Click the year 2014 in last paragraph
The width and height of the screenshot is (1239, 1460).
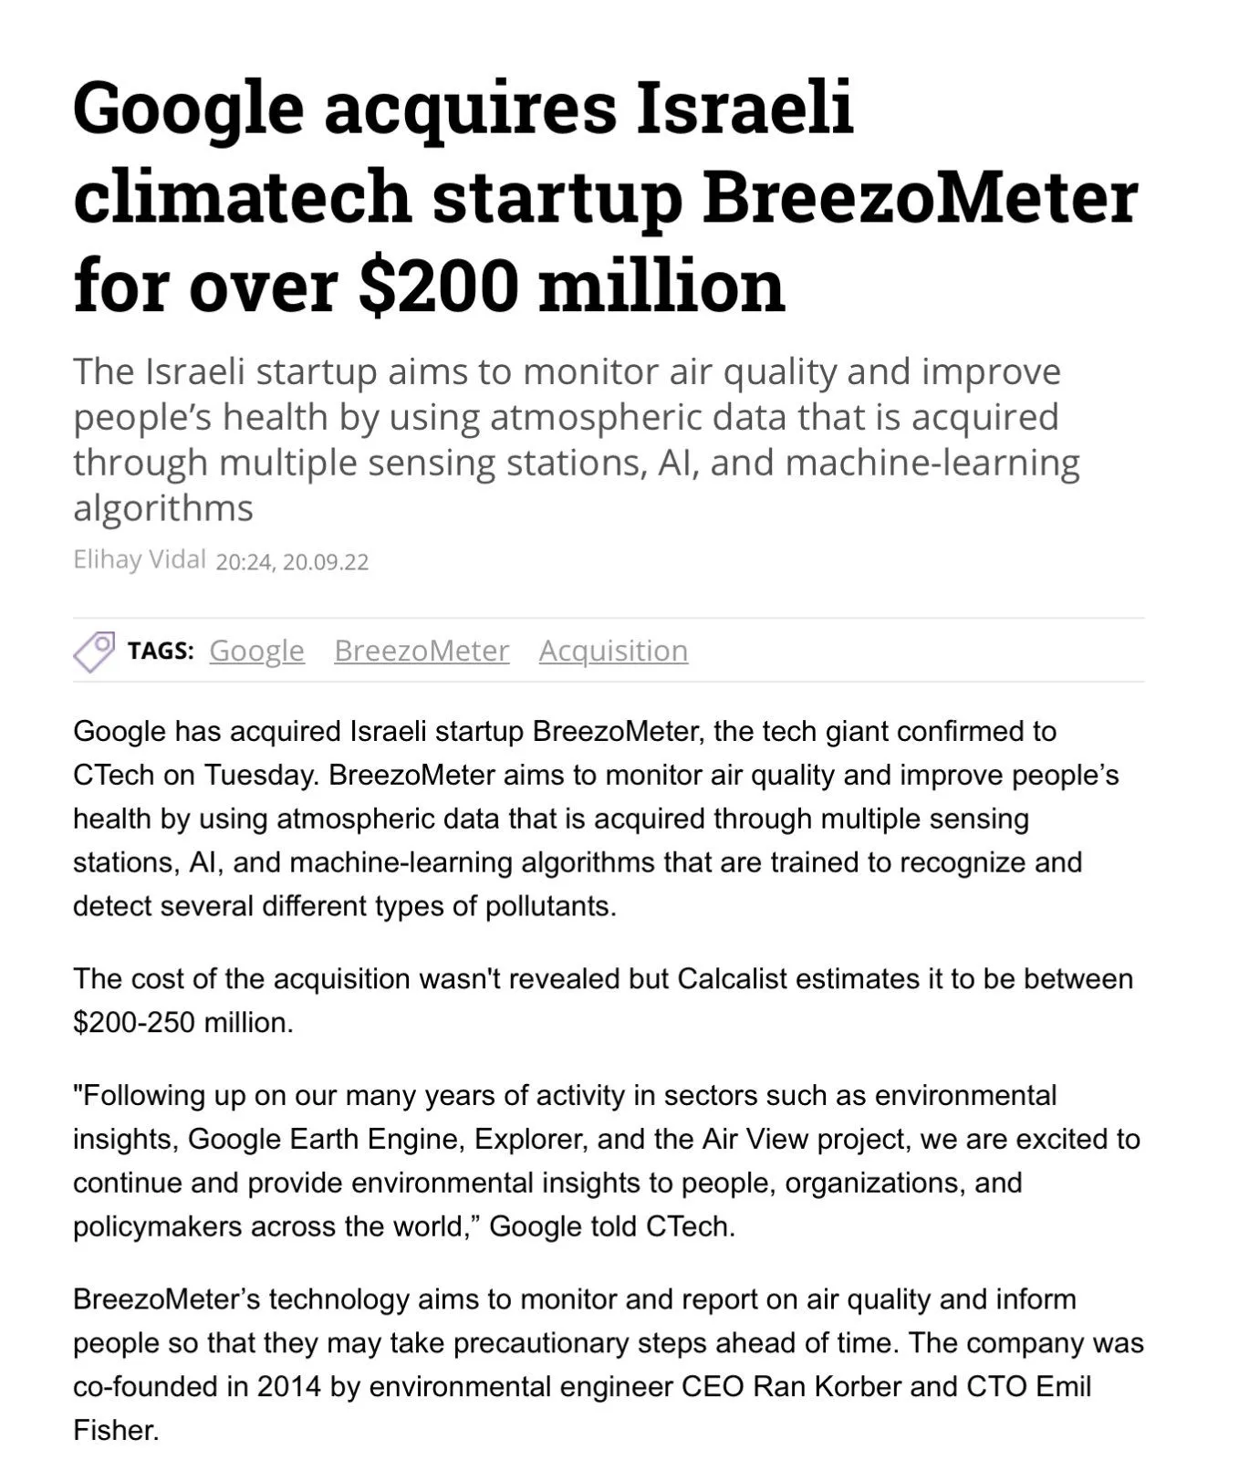[x=288, y=1386]
